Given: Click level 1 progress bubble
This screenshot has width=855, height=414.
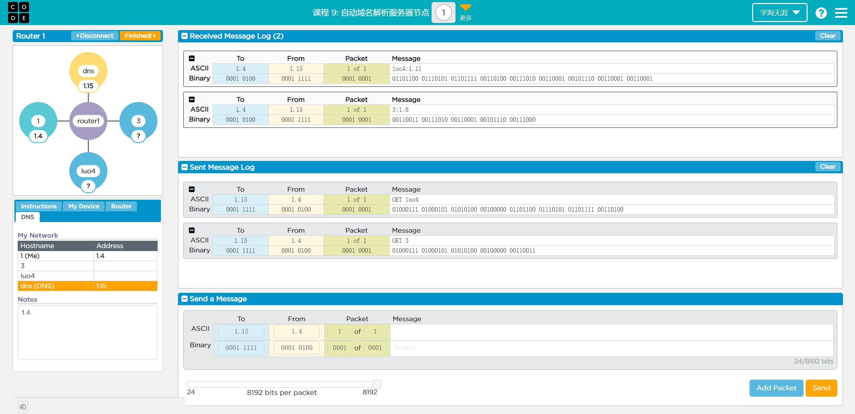Looking at the screenshot, I should [443, 13].
